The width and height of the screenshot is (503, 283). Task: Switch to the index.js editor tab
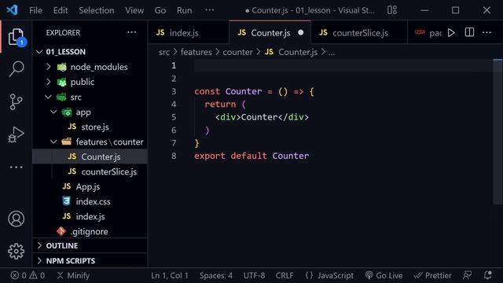point(189,33)
